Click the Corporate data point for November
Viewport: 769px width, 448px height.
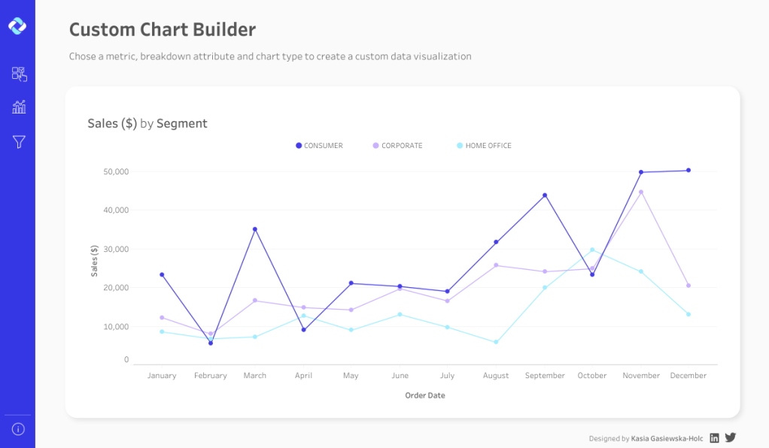pos(641,192)
